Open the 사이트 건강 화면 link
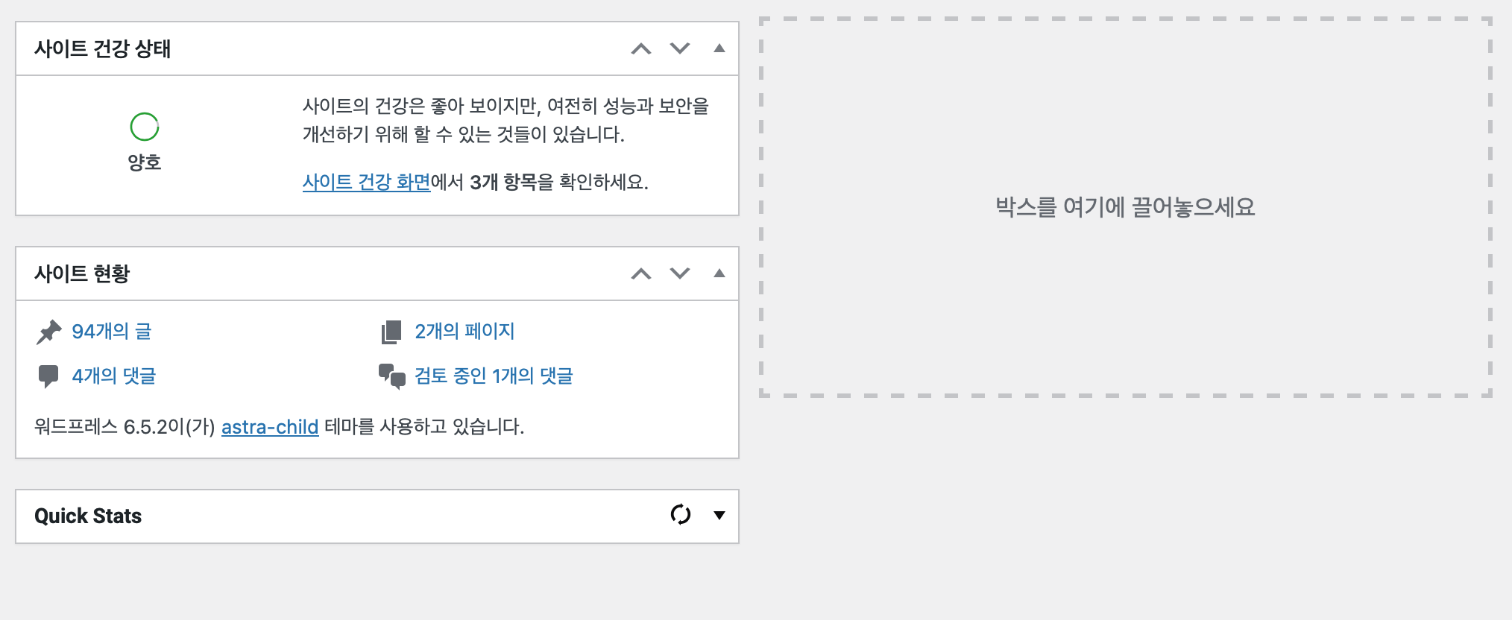1512x620 pixels. (x=366, y=181)
